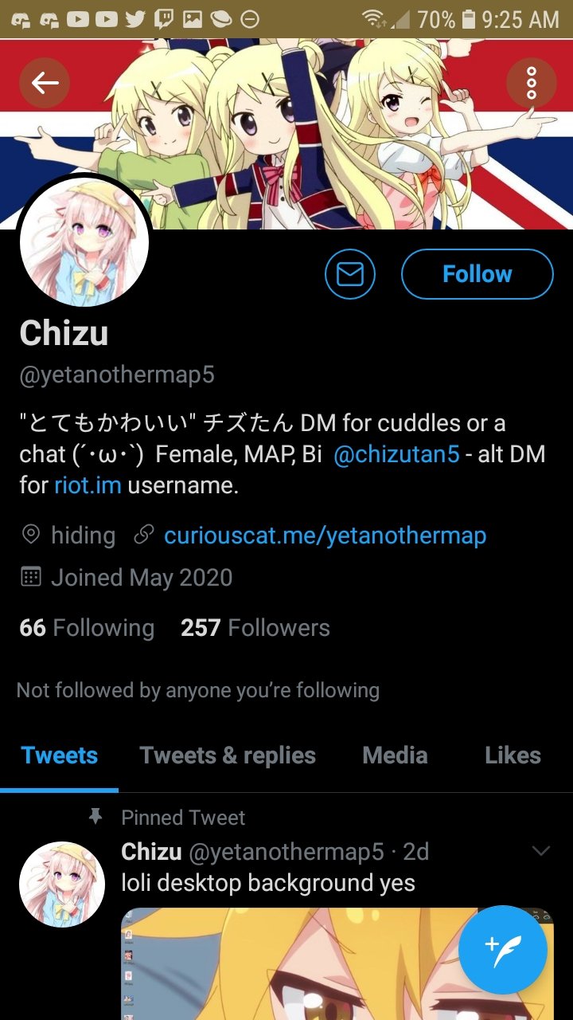The image size is (573, 1020).
Task: Open the pinned tweet image preview
Action: pyautogui.click(x=337, y=963)
